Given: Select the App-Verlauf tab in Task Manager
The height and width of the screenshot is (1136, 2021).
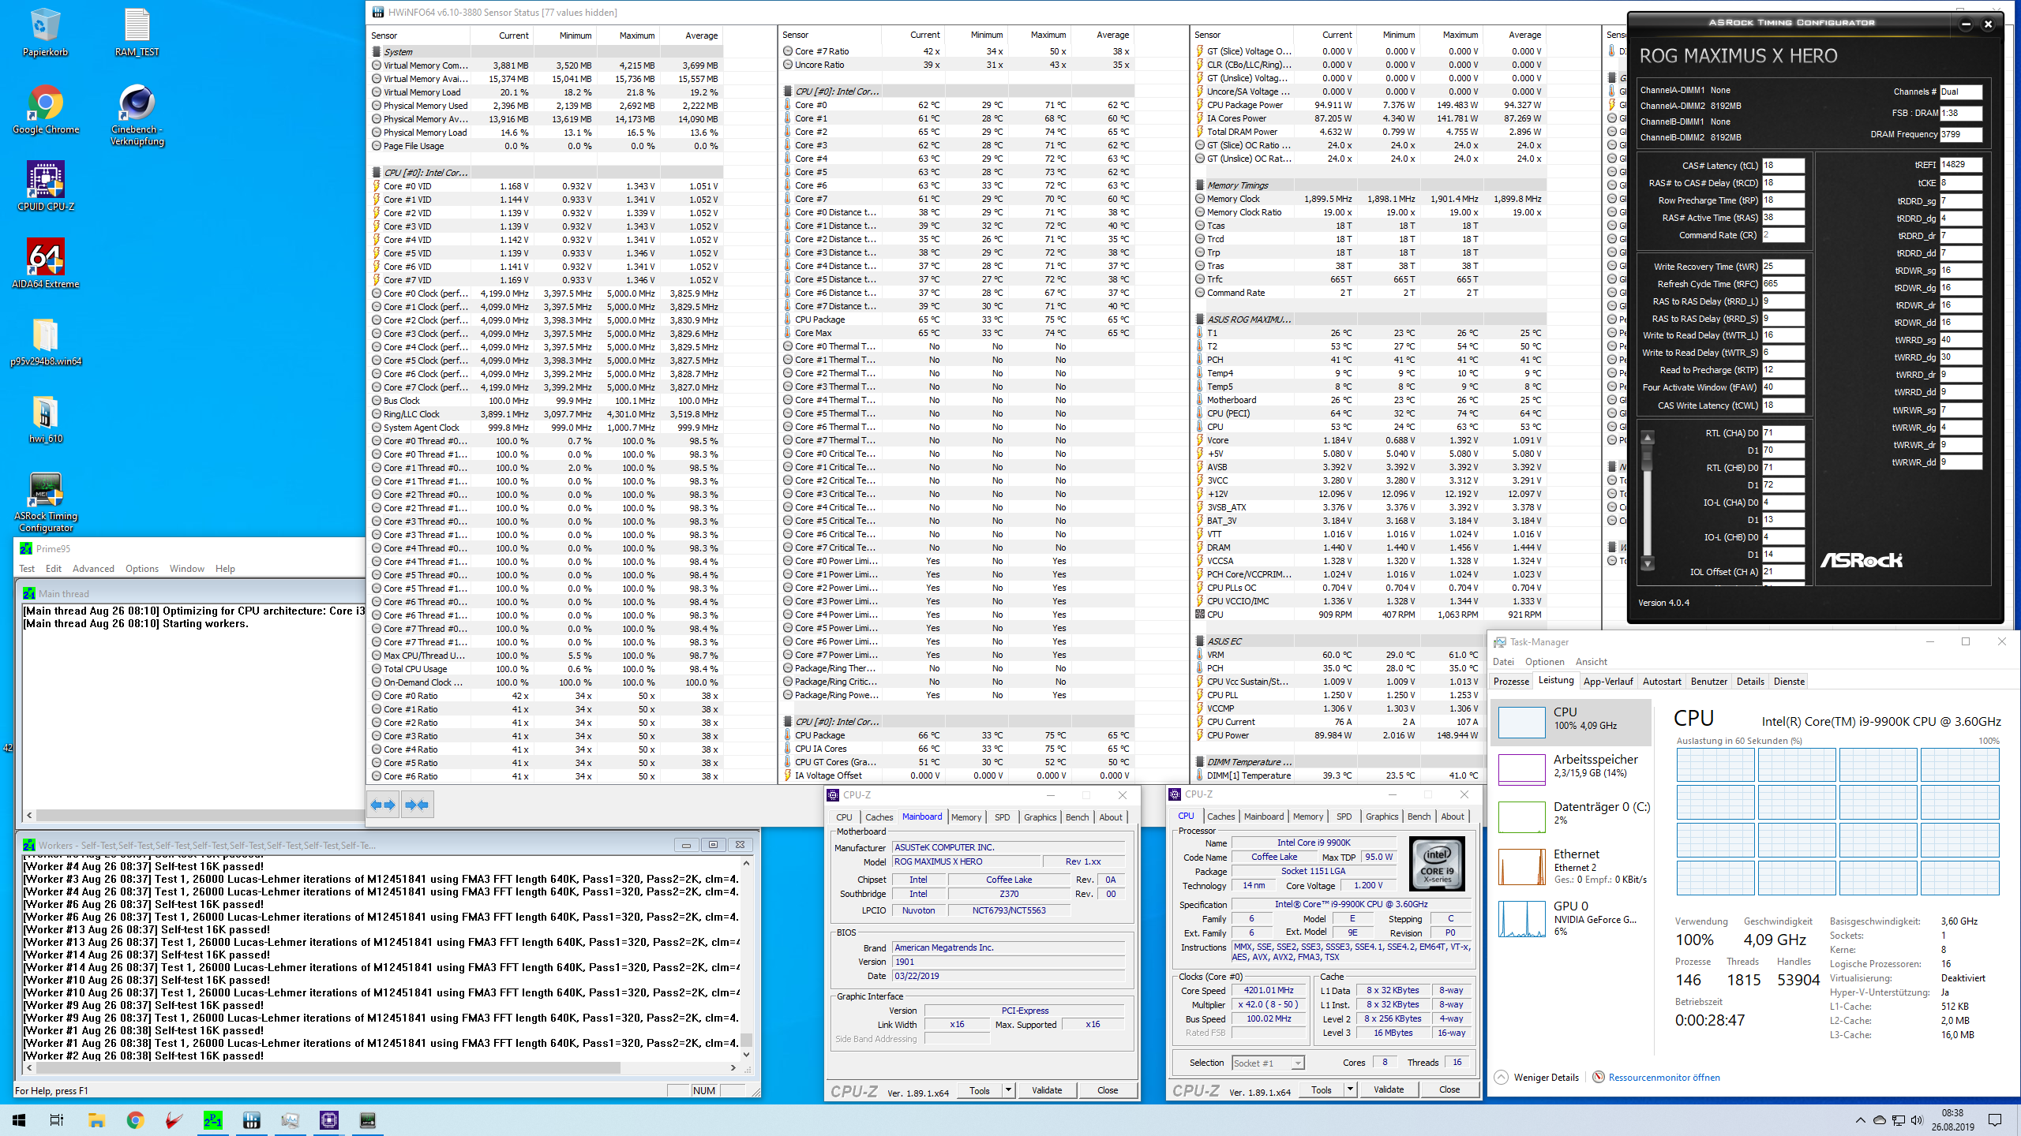Looking at the screenshot, I should pyautogui.click(x=1607, y=682).
